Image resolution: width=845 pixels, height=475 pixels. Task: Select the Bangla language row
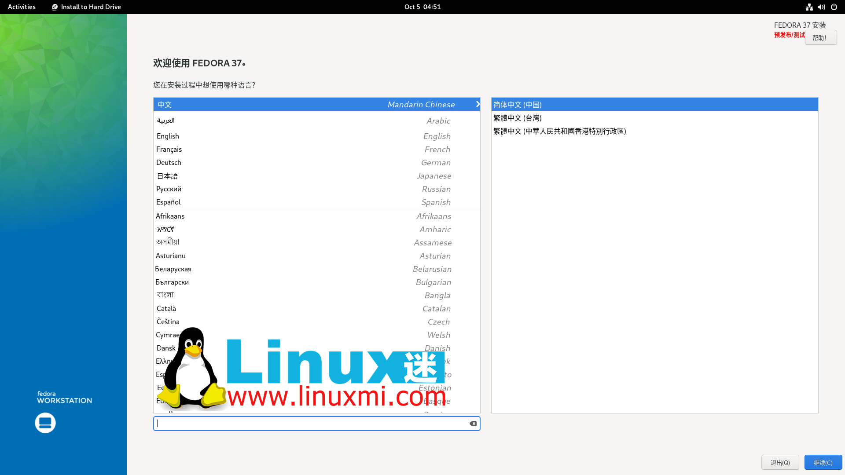[x=316, y=296]
